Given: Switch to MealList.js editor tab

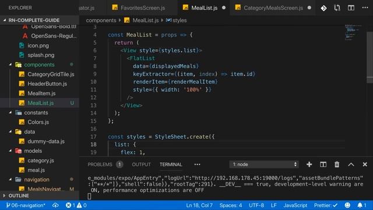Looking at the screenshot, I should point(204,8).
